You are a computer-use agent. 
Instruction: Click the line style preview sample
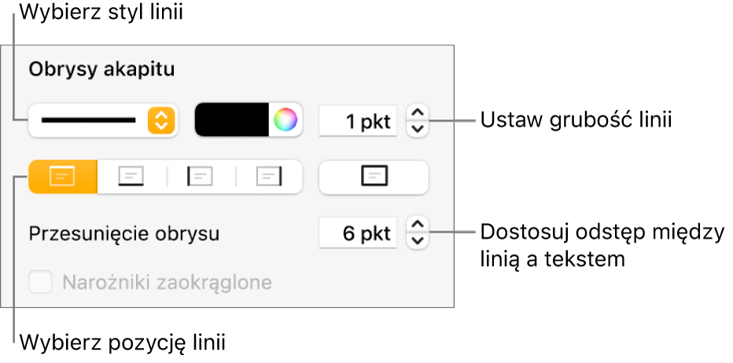88,120
